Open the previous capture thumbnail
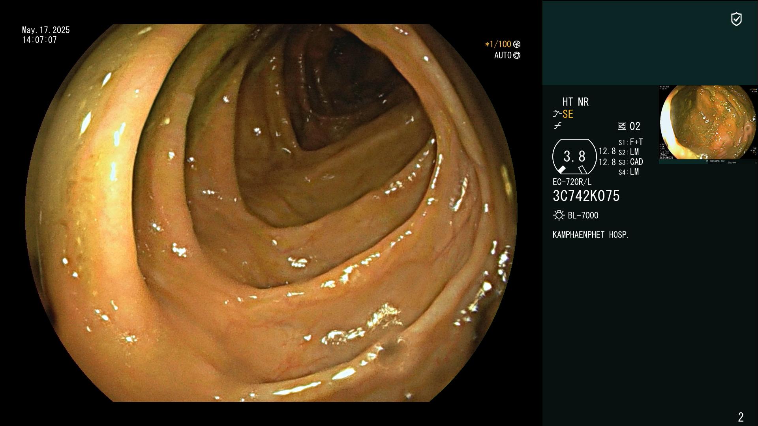This screenshot has width=758, height=426. [708, 125]
